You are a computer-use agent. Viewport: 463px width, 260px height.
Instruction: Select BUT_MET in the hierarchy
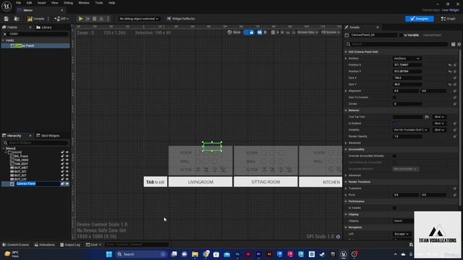pos(21,168)
